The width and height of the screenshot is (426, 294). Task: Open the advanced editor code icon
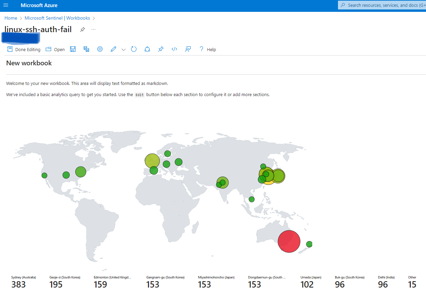[174, 49]
